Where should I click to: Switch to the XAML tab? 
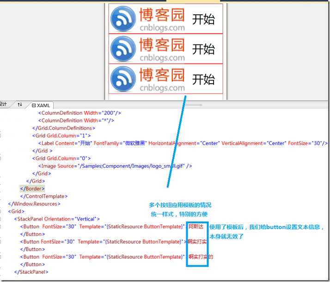(x=41, y=105)
